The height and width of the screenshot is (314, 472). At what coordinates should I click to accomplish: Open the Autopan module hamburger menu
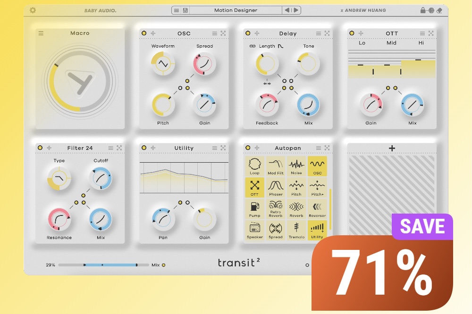pos(319,148)
